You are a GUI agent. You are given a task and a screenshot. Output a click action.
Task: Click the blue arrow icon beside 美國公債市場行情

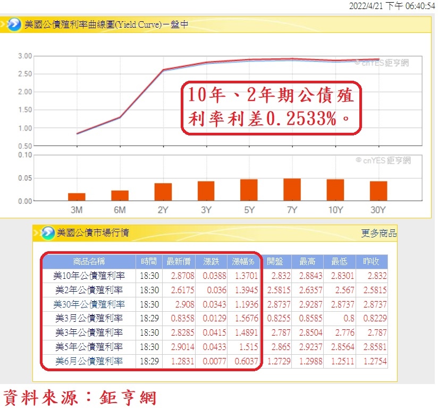[47, 233]
